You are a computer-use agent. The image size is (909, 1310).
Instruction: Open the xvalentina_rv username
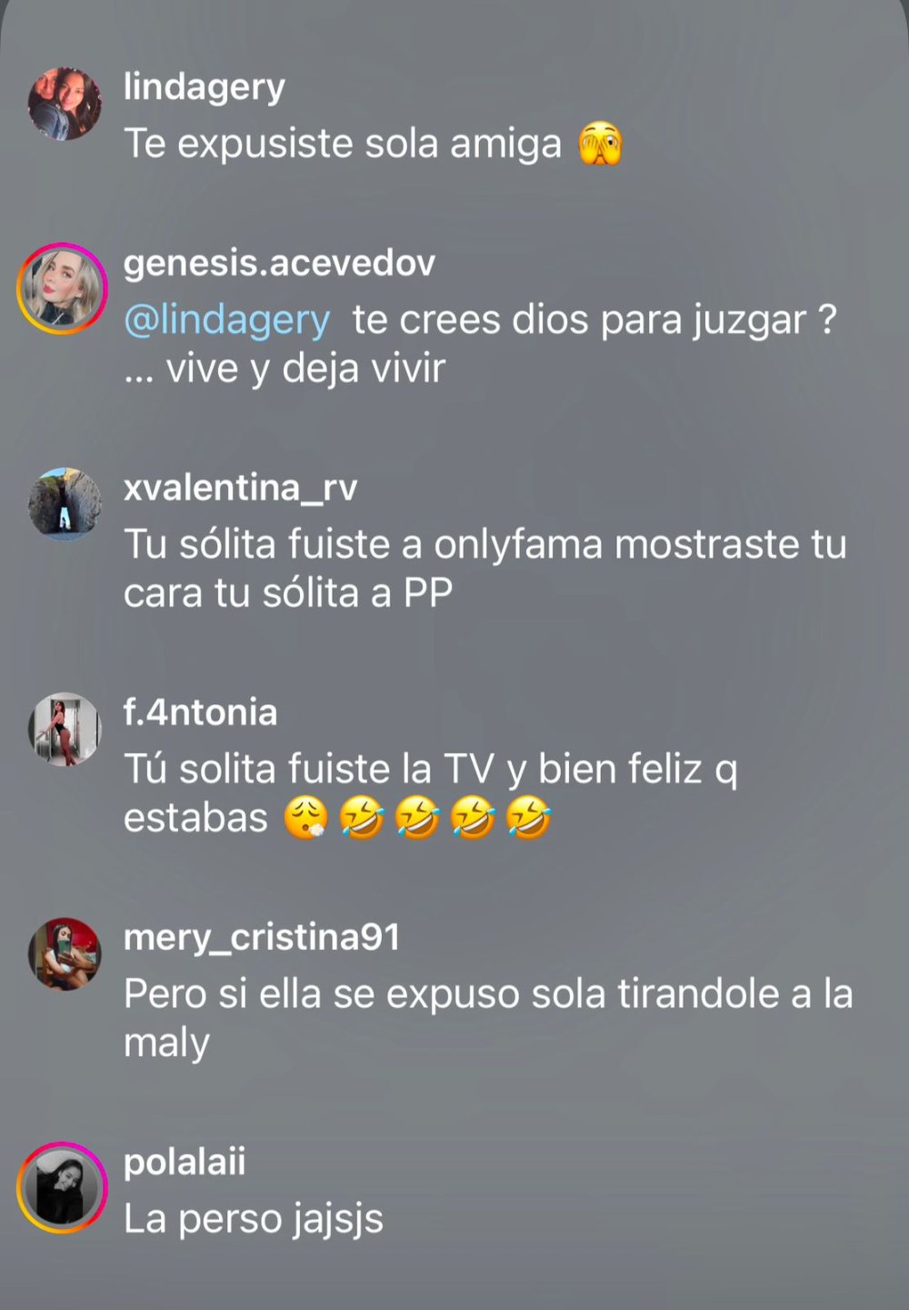coord(241,489)
